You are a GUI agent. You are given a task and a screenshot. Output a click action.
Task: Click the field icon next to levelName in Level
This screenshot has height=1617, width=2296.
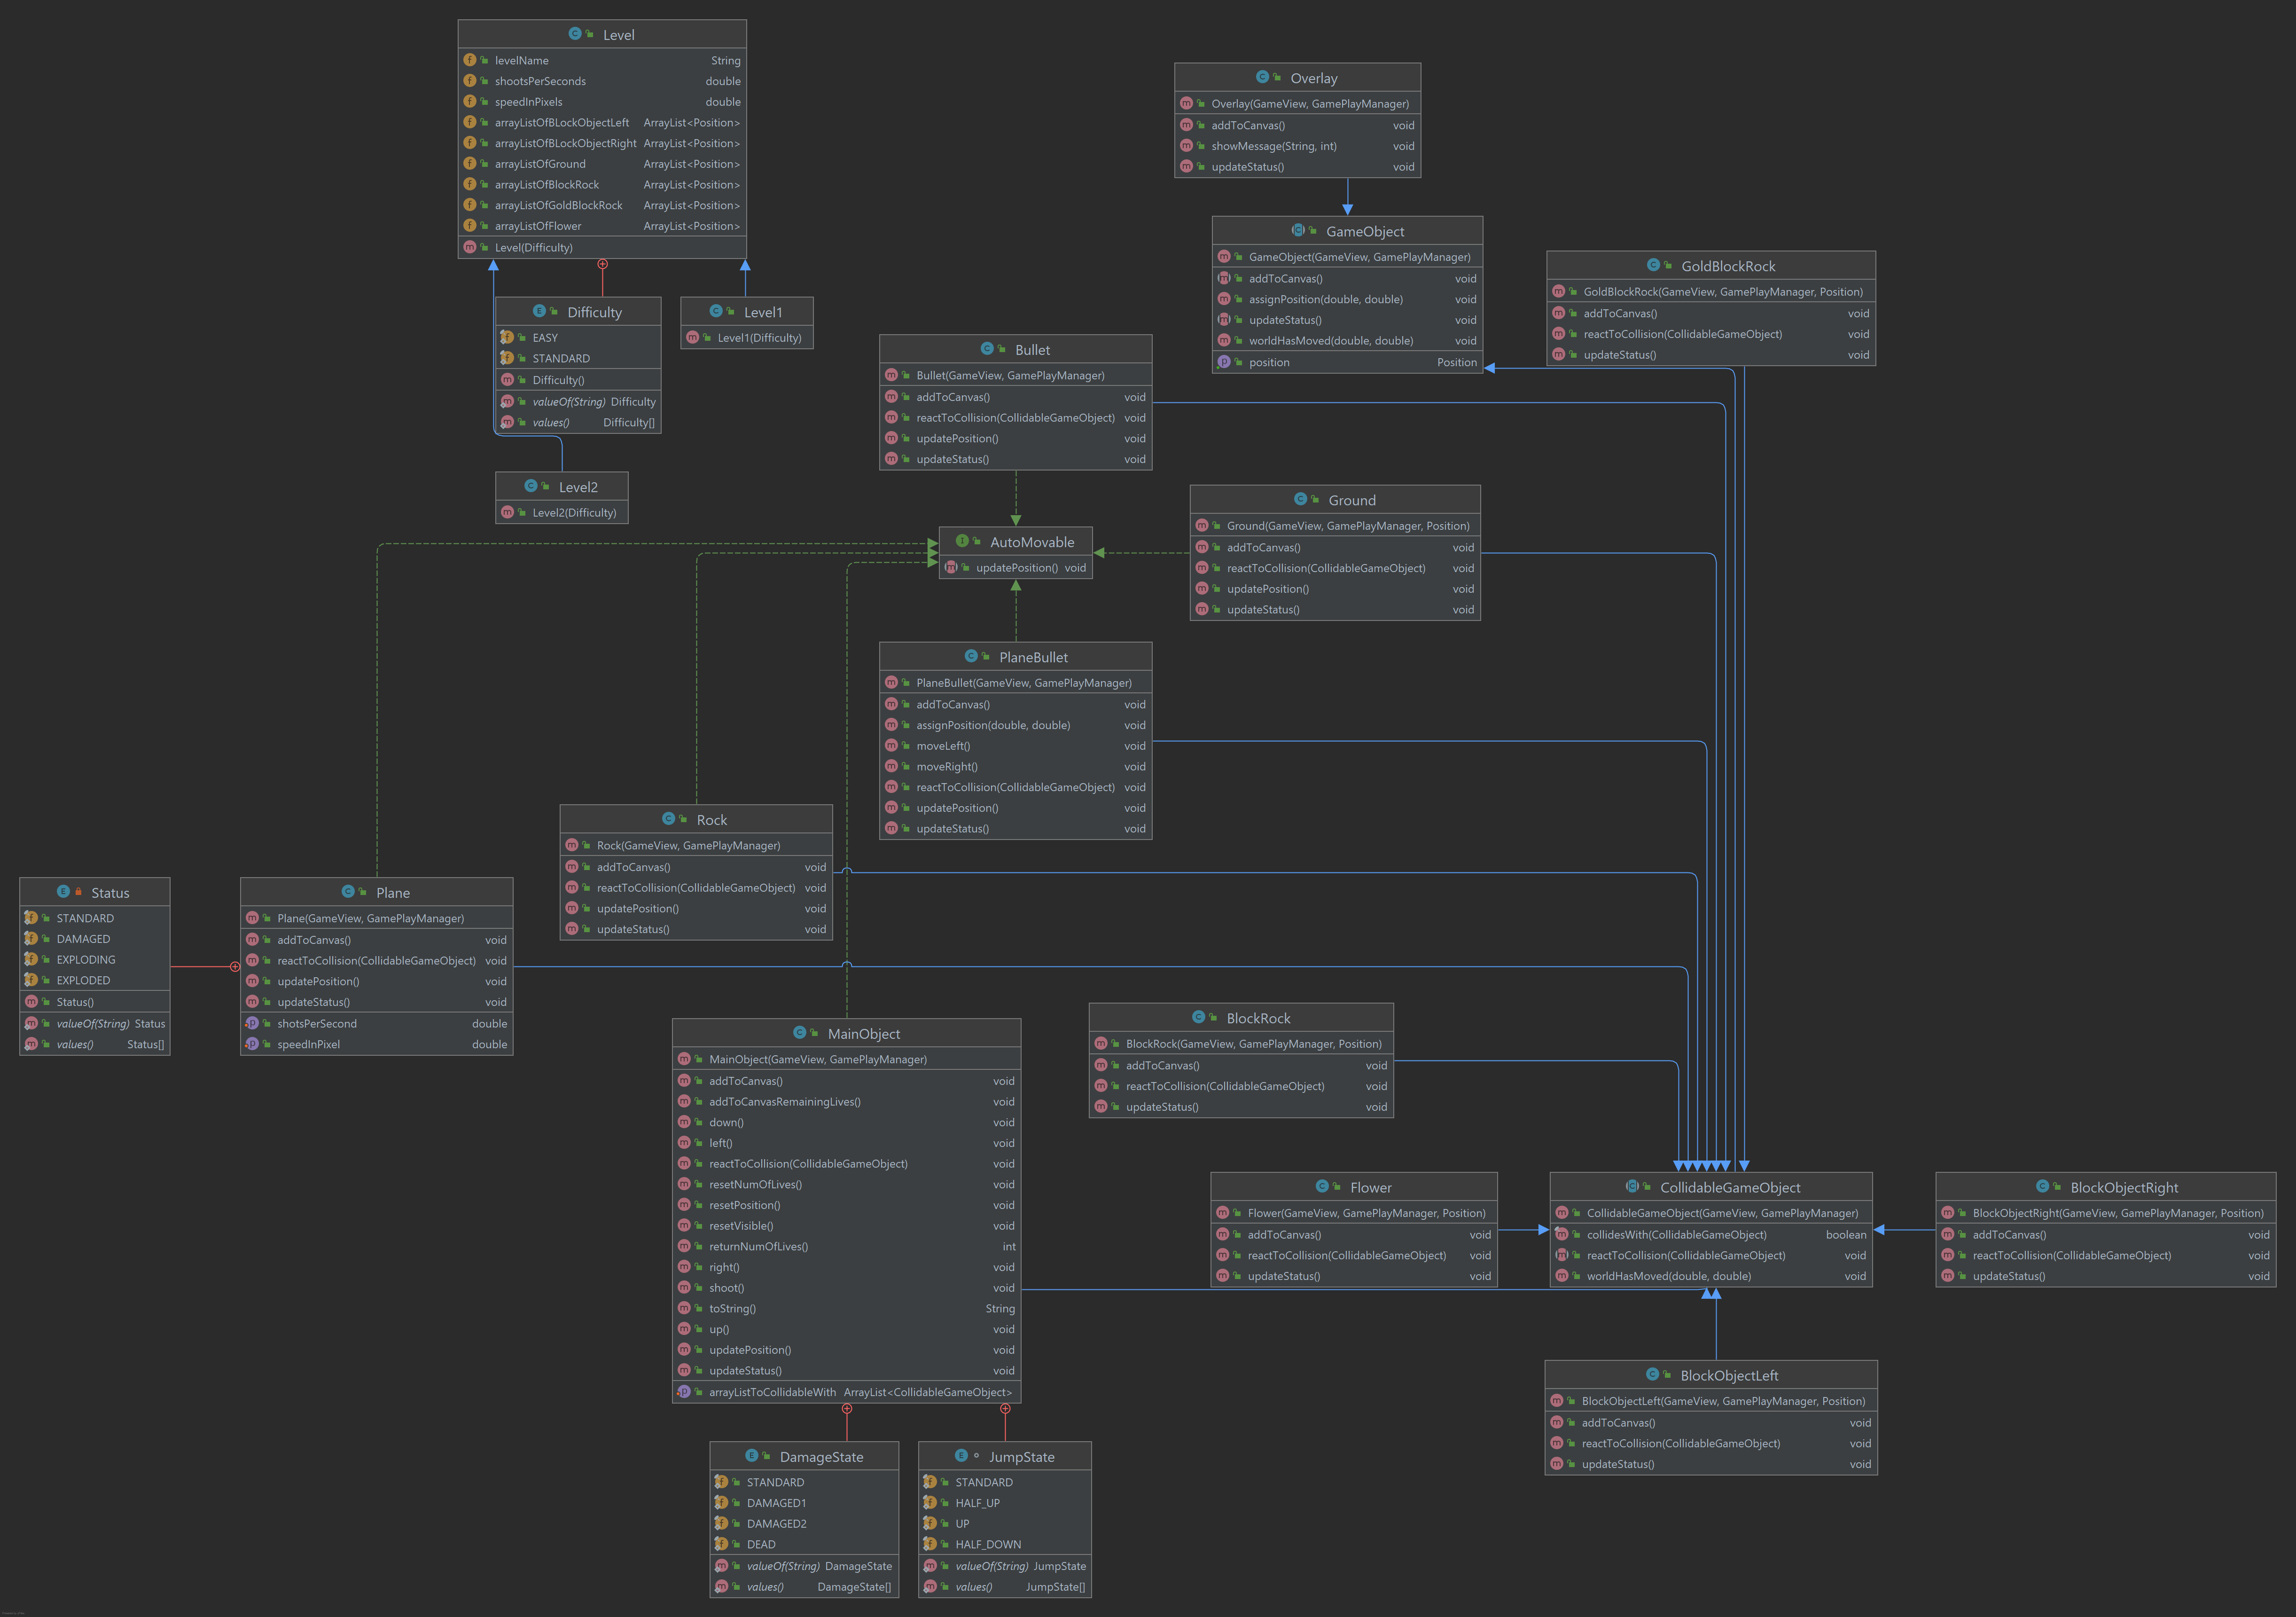(x=469, y=60)
